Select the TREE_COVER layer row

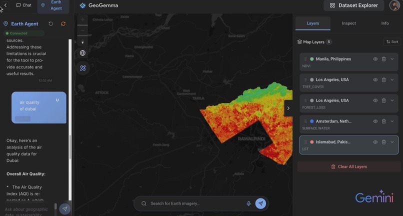coord(349,83)
